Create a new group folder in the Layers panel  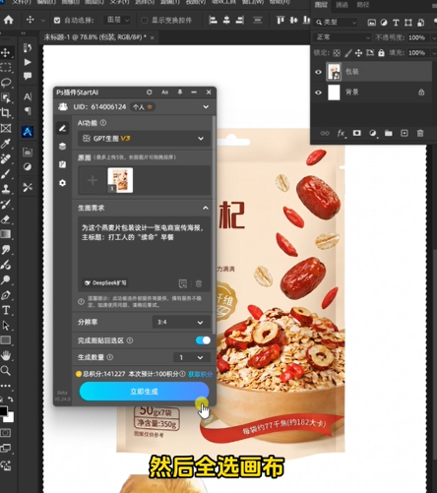point(389,133)
